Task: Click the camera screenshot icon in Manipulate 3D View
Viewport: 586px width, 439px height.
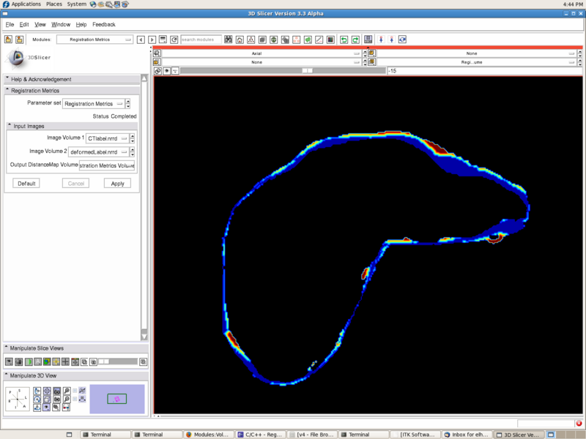Action: 57,391
